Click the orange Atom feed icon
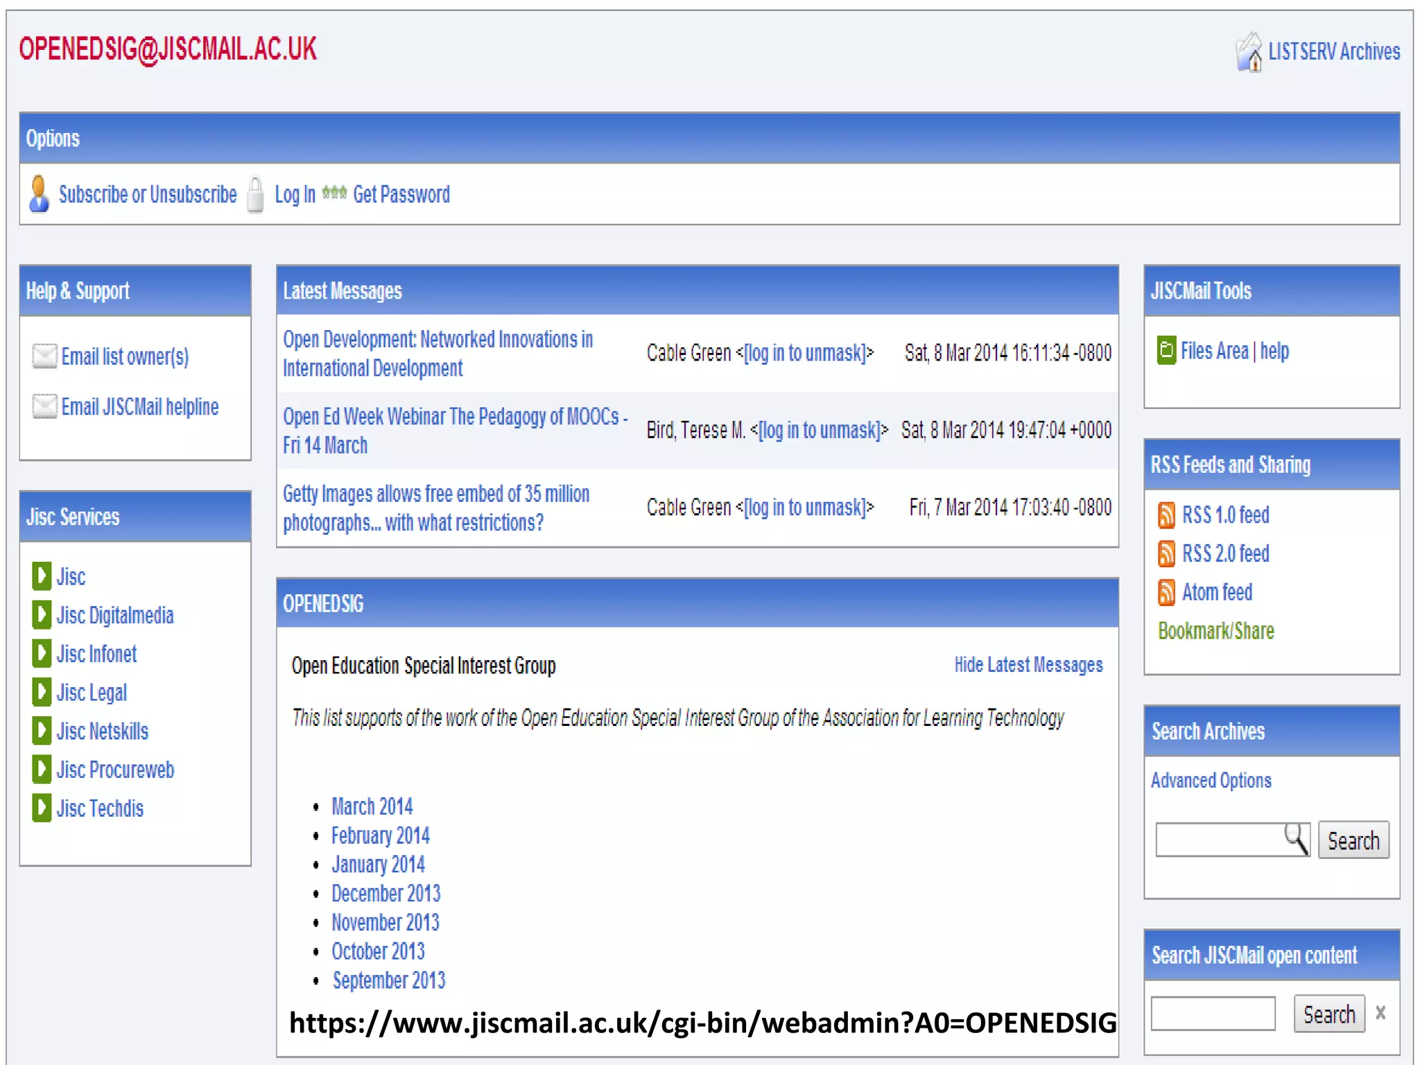Screen dimensions: 1420x1065 1166,593
